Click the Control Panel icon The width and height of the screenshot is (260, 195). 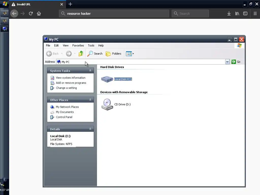pyautogui.click(x=52, y=117)
